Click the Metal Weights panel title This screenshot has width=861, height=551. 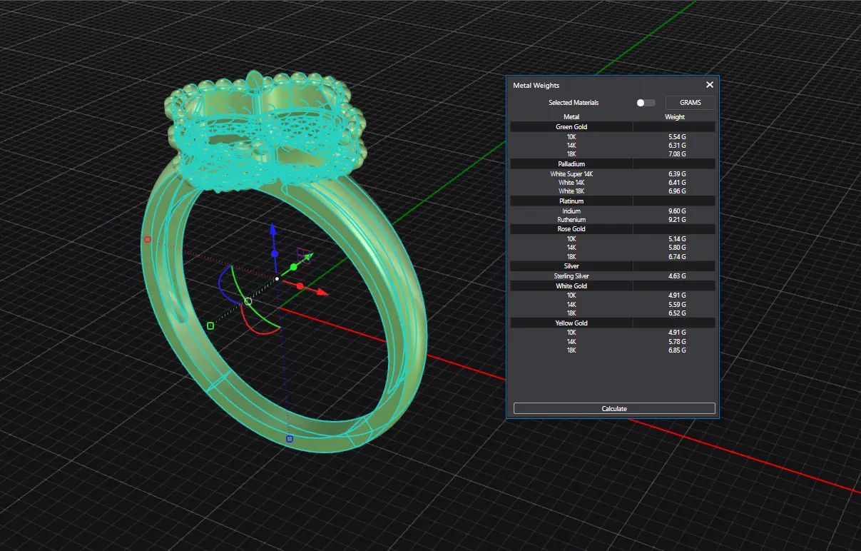click(536, 86)
